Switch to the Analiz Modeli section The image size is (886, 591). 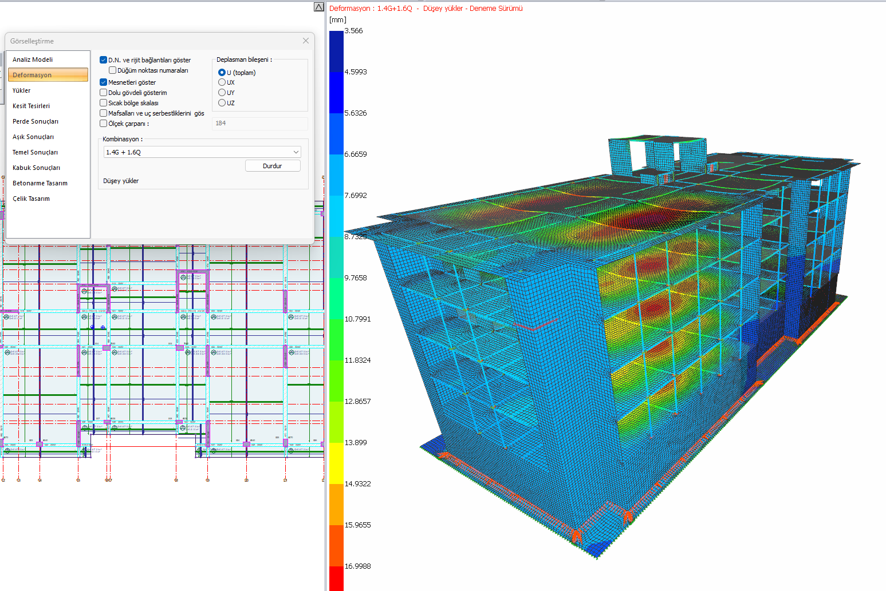coord(33,60)
